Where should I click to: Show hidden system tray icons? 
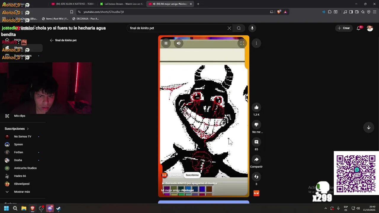click(x=326, y=208)
